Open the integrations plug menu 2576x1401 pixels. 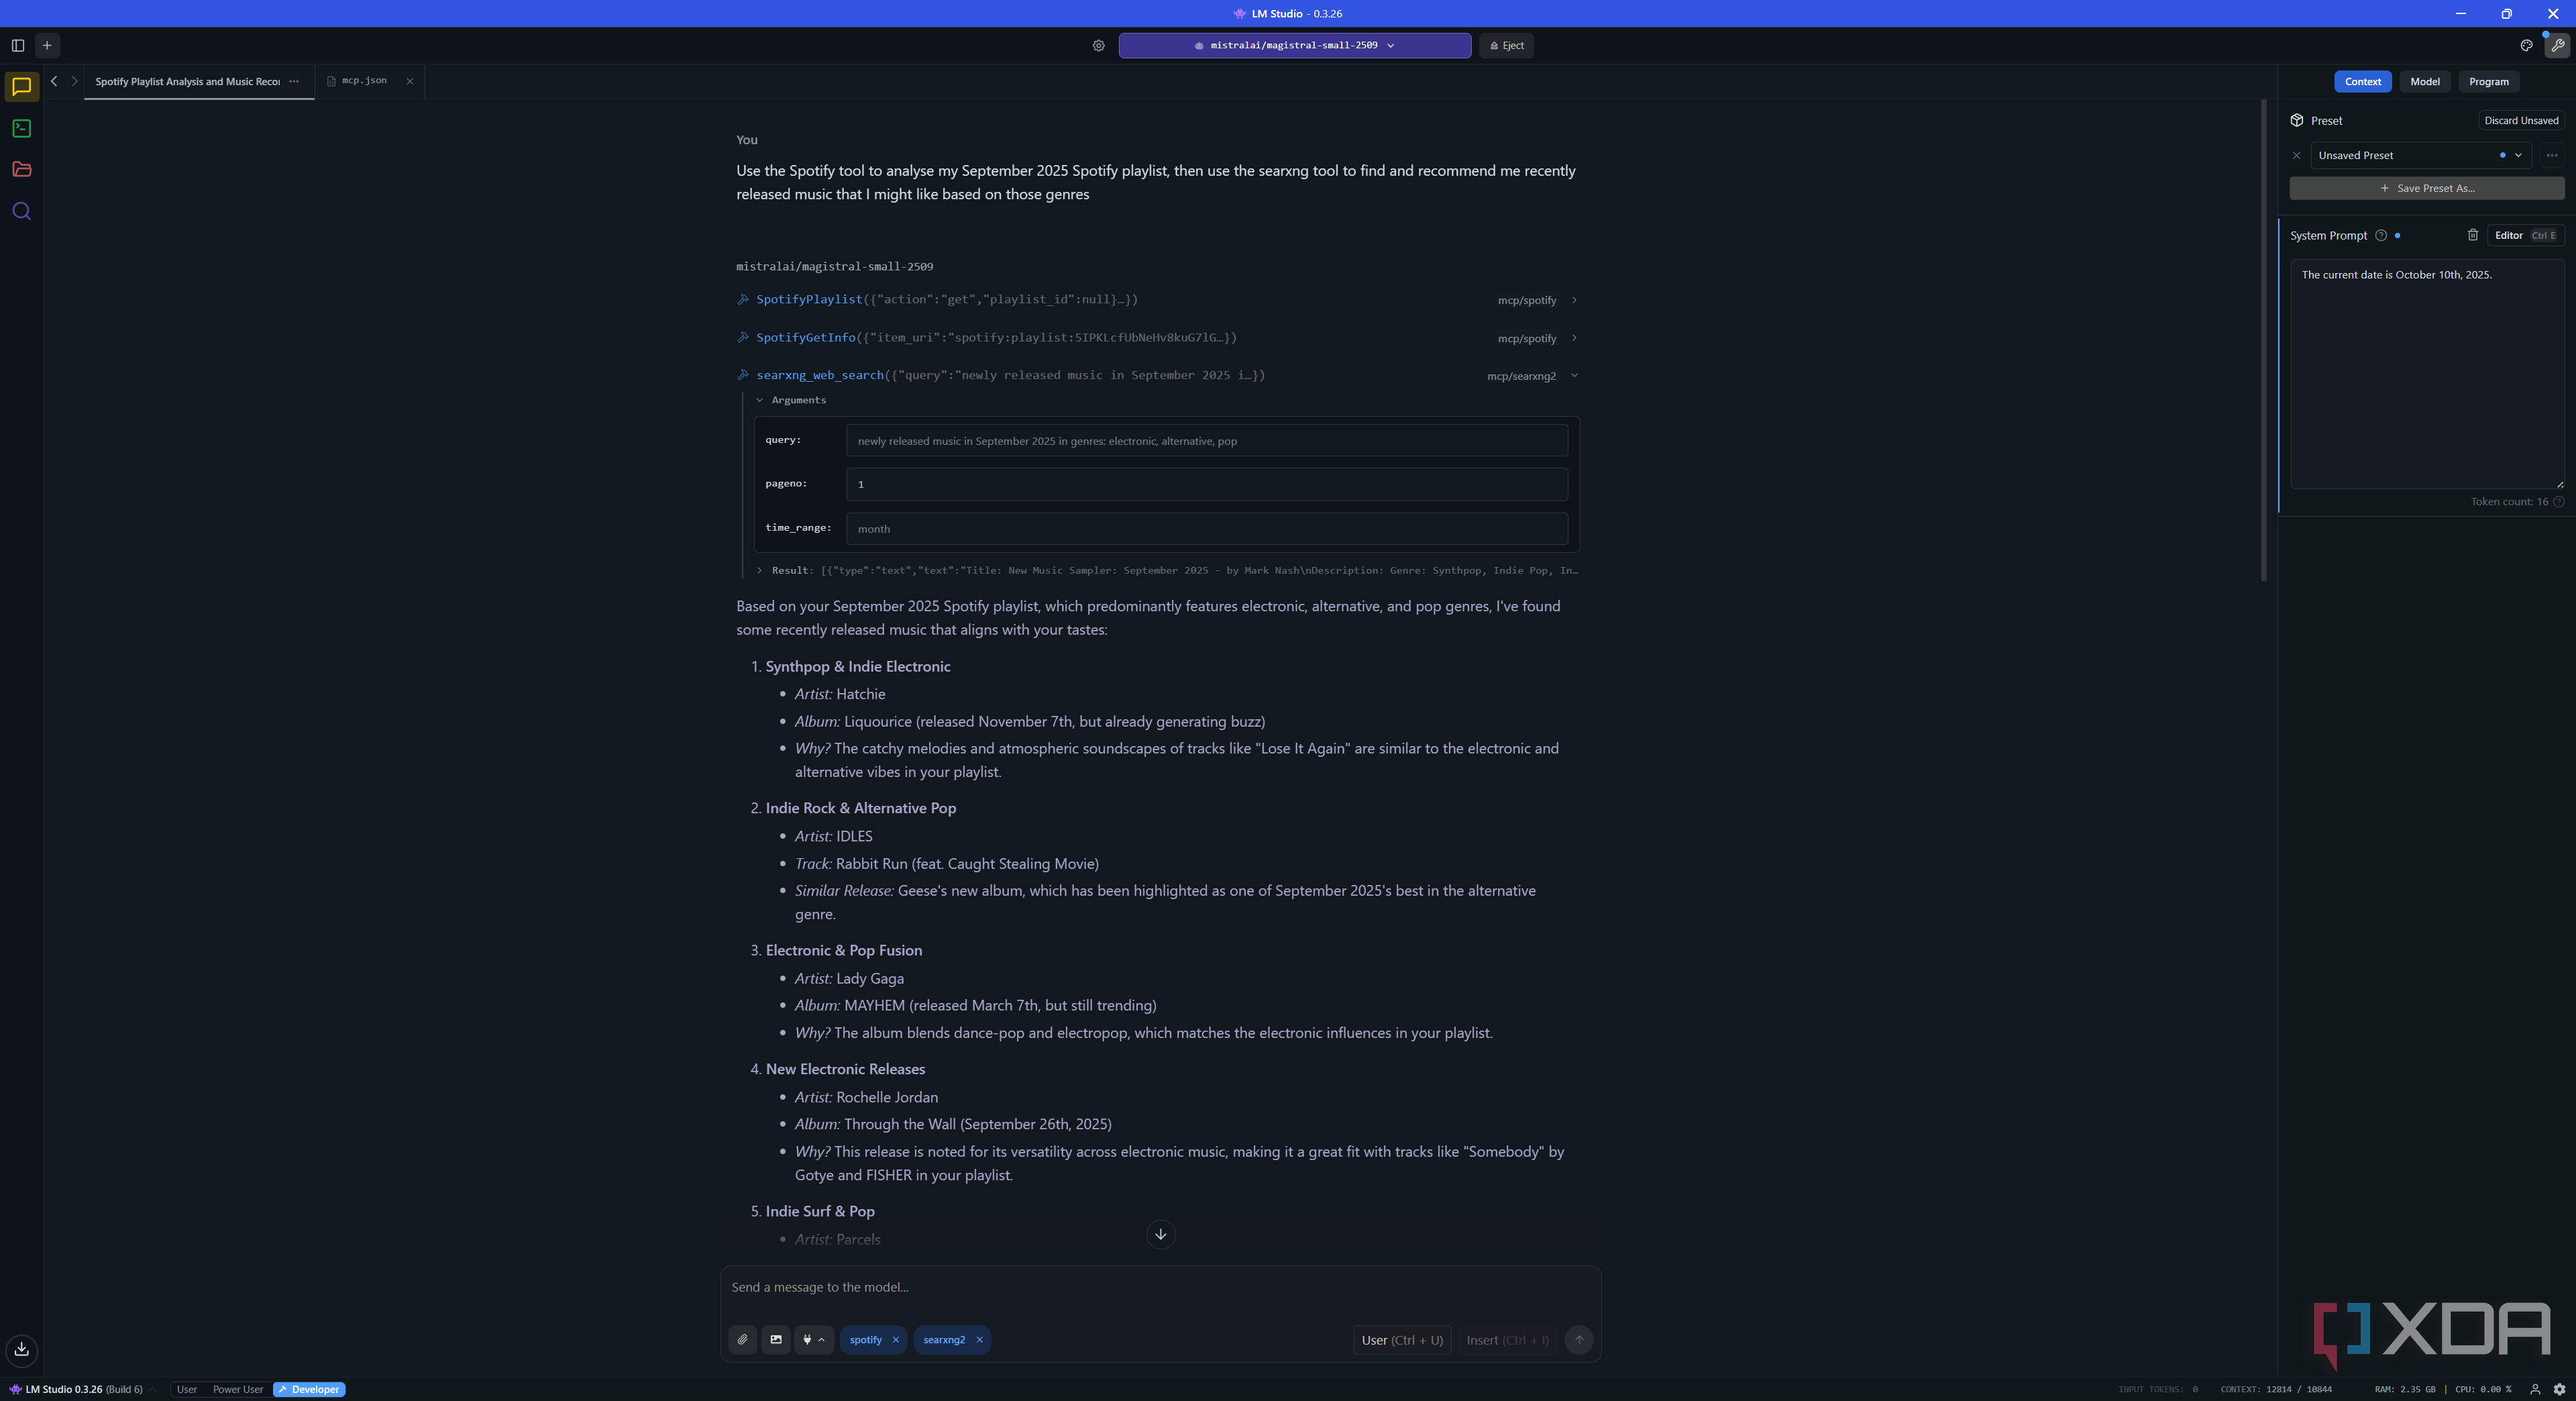click(813, 1340)
